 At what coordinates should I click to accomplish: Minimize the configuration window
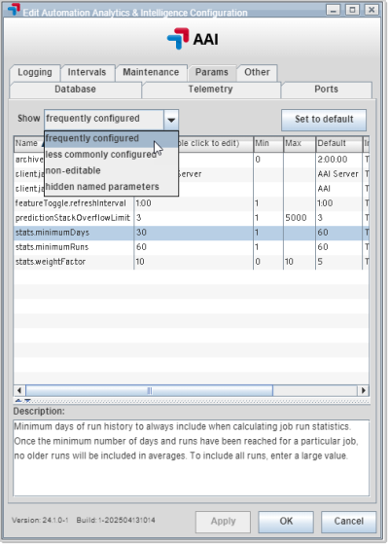[x=333, y=10]
